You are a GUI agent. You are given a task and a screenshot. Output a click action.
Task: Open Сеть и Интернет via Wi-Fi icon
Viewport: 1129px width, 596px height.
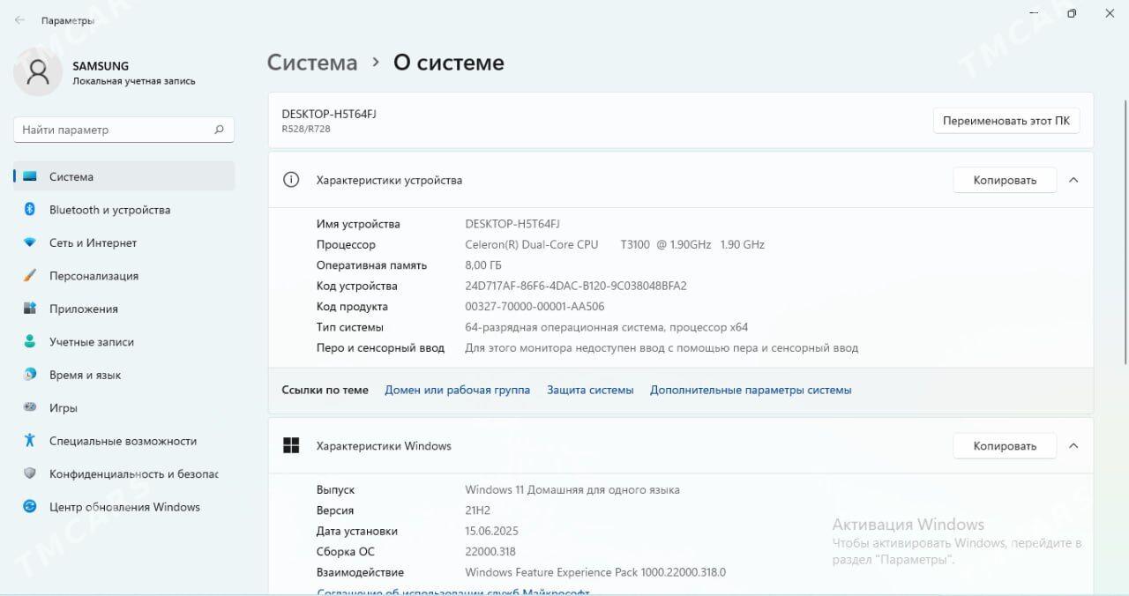pos(30,242)
